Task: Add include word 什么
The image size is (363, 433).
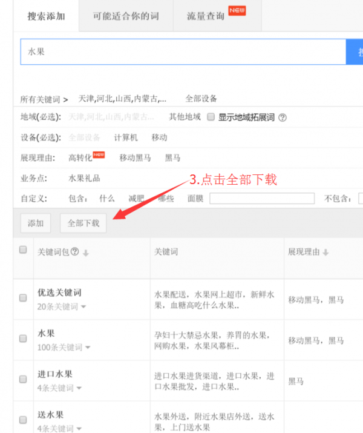Action: (107, 198)
